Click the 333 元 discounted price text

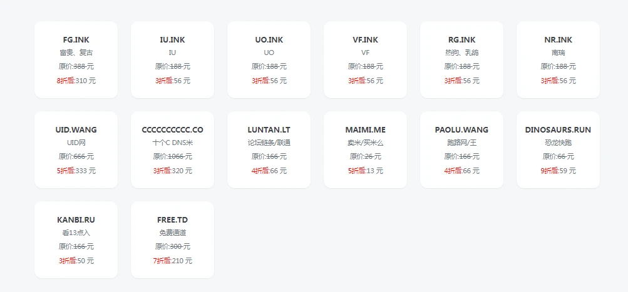pos(85,171)
